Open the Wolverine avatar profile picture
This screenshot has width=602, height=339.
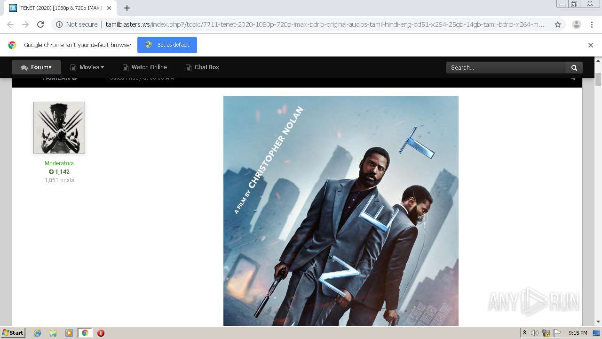tap(59, 128)
